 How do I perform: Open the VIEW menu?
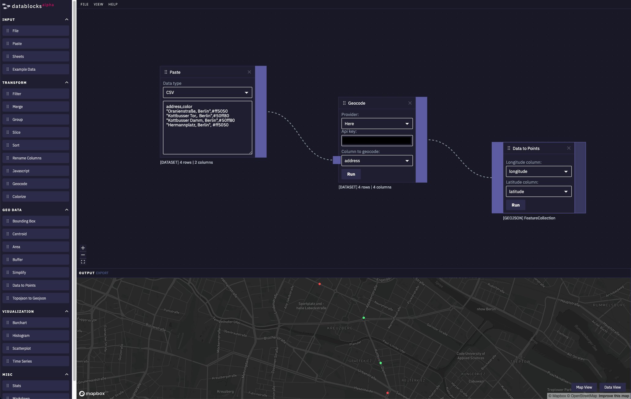[x=98, y=4]
